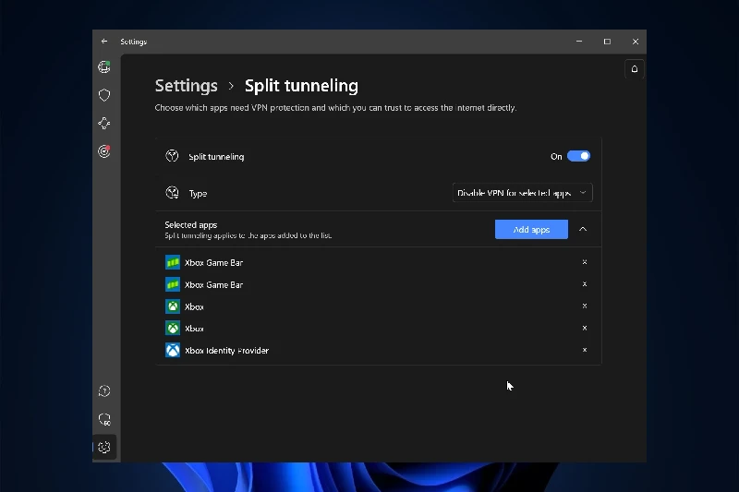739x492 pixels.
Task: Open the help question mark sidebar icon
Action: [x=104, y=390]
